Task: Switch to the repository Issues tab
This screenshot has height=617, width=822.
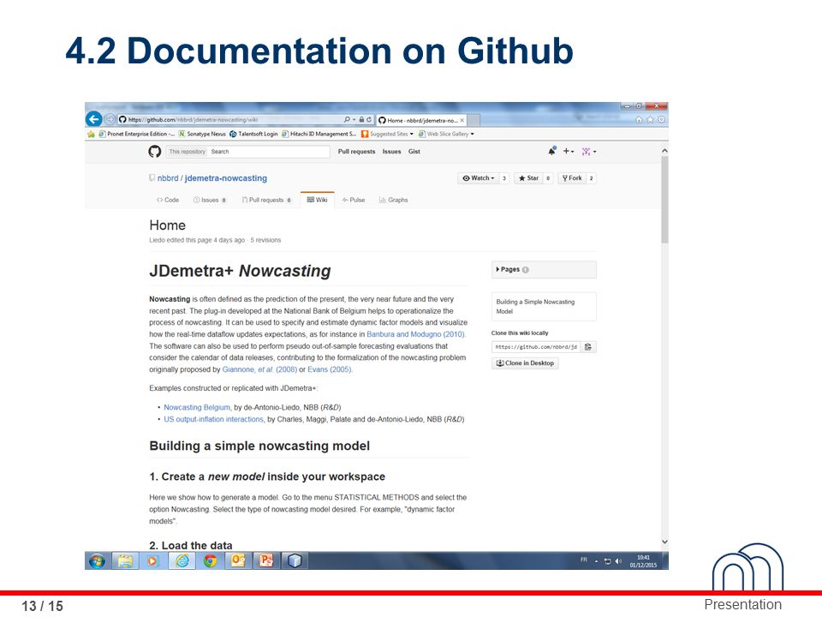Action: 209,200
